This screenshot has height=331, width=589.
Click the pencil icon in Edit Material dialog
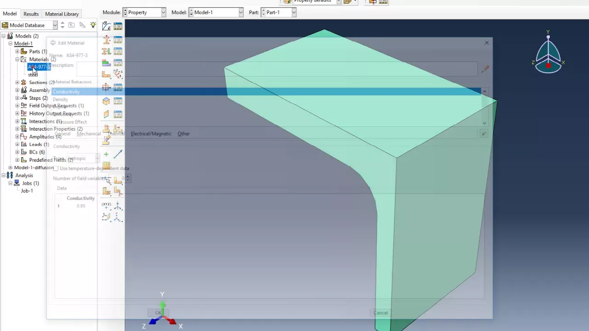click(485, 69)
